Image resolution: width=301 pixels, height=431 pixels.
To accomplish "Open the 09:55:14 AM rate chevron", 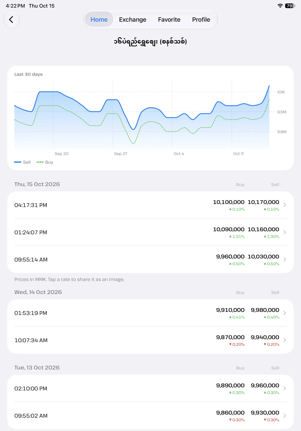I will pos(285,260).
